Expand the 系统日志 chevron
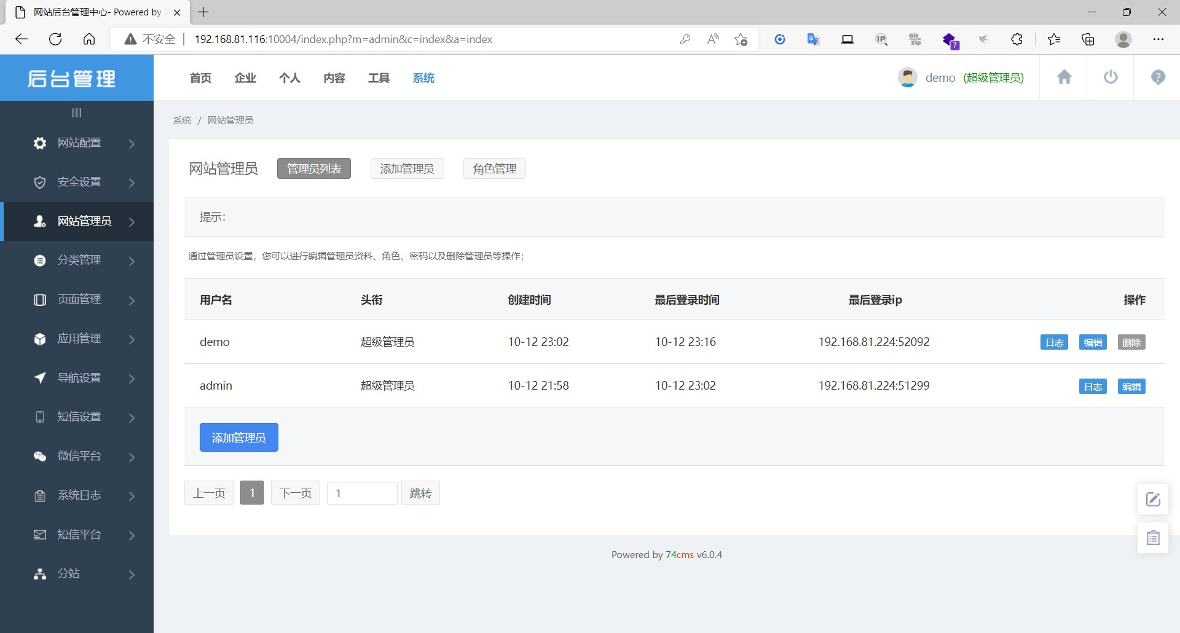Viewport: 1180px width, 633px height. [132, 496]
